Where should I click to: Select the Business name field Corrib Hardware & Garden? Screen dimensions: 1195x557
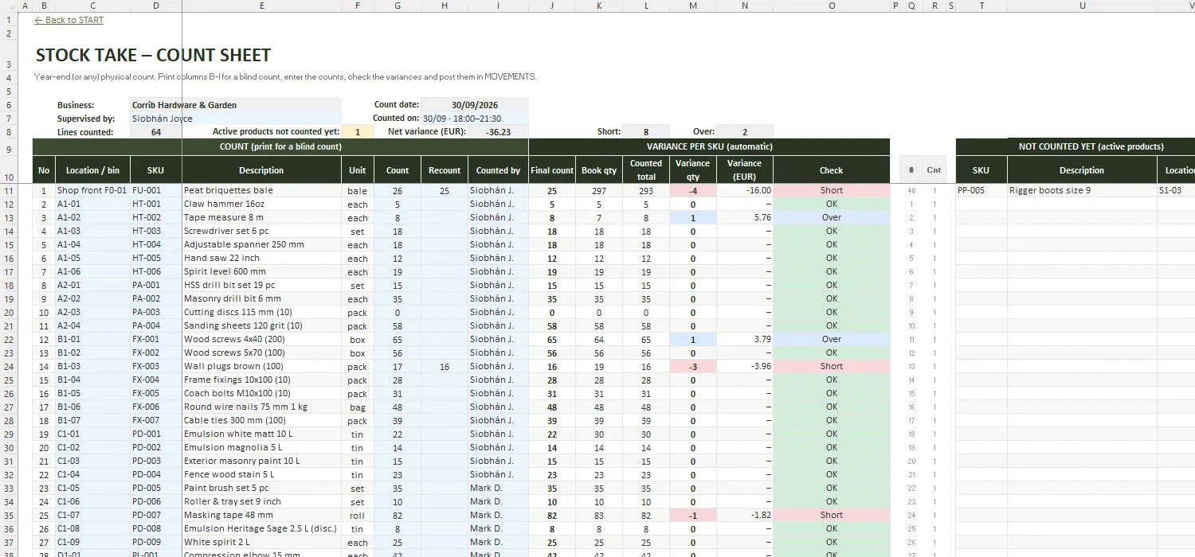pos(236,105)
